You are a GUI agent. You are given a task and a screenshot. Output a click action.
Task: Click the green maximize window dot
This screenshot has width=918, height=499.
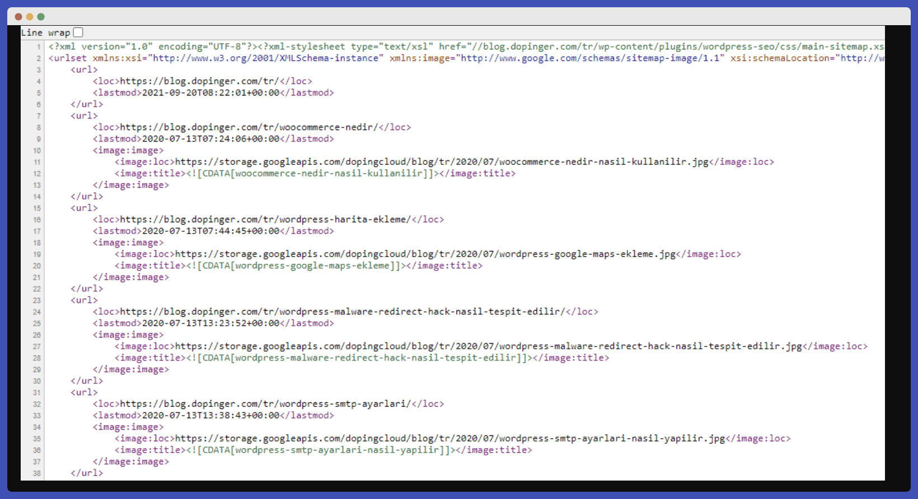click(x=41, y=17)
